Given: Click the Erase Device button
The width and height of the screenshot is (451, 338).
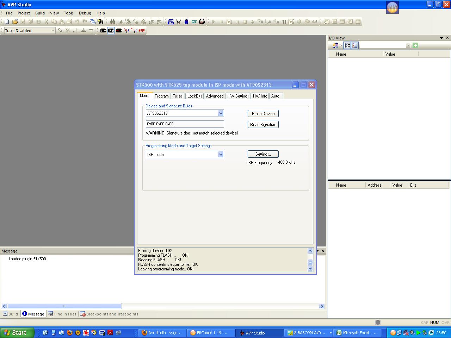Looking at the screenshot, I should click(263, 114).
